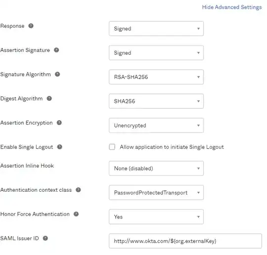Viewport: 267px width, 255px height.
Task: Open Authentication context class help icon
Action: pyautogui.click(x=78, y=190)
